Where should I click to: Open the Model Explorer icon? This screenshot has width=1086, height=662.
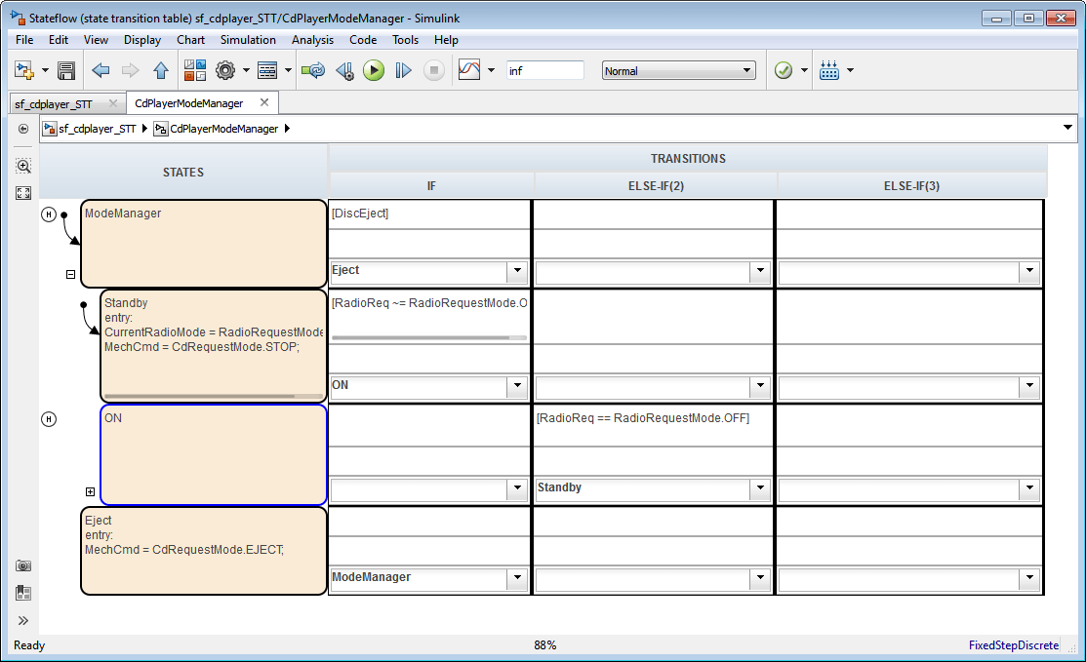pyautogui.click(x=267, y=70)
